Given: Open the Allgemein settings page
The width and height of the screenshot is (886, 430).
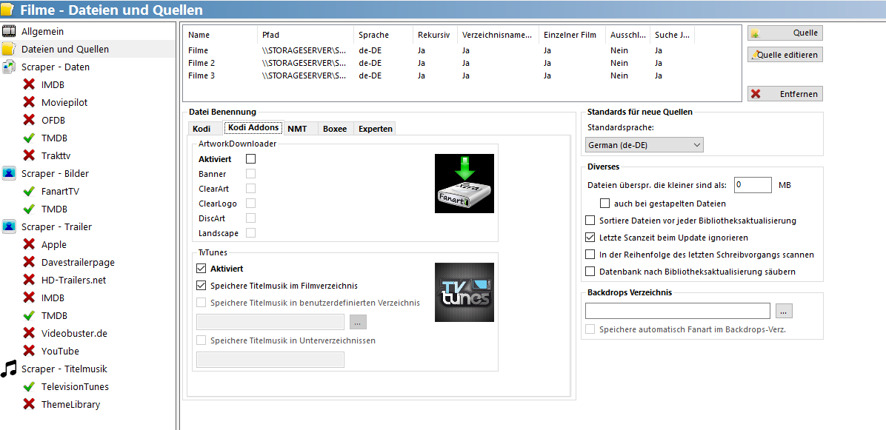Looking at the screenshot, I should tap(42, 32).
